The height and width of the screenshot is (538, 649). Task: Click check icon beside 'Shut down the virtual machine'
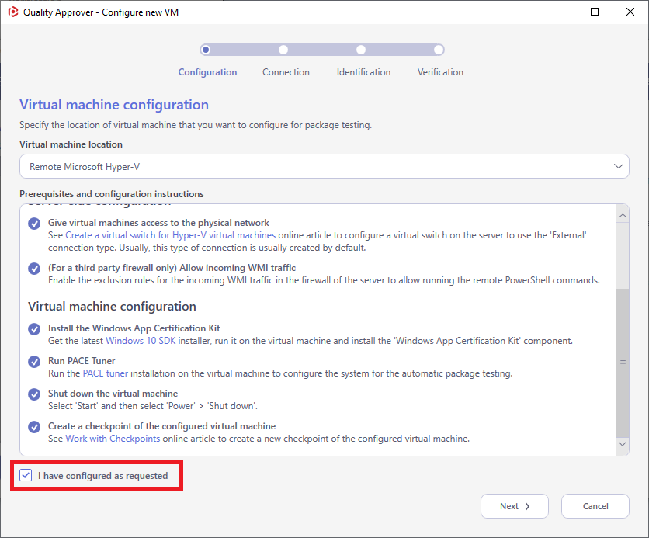34,394
